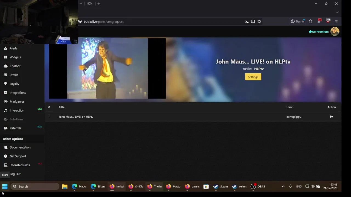This screenshot has width=351, height=197.
Task: Open the Interaction section
Action: [x=17, y=110]
